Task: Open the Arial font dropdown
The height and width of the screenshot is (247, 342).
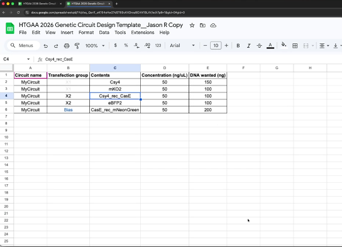Action: coord(182,45)
